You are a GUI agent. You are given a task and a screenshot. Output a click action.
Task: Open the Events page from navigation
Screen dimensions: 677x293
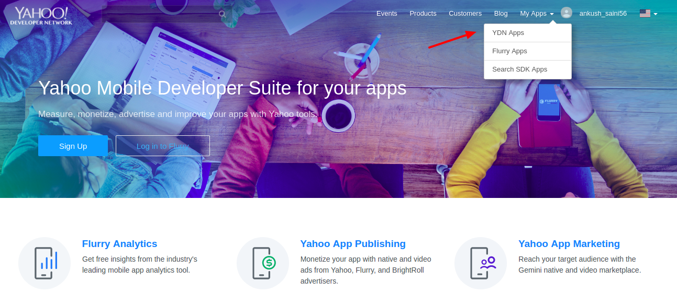pyautogui.click(x=386, y=14)
